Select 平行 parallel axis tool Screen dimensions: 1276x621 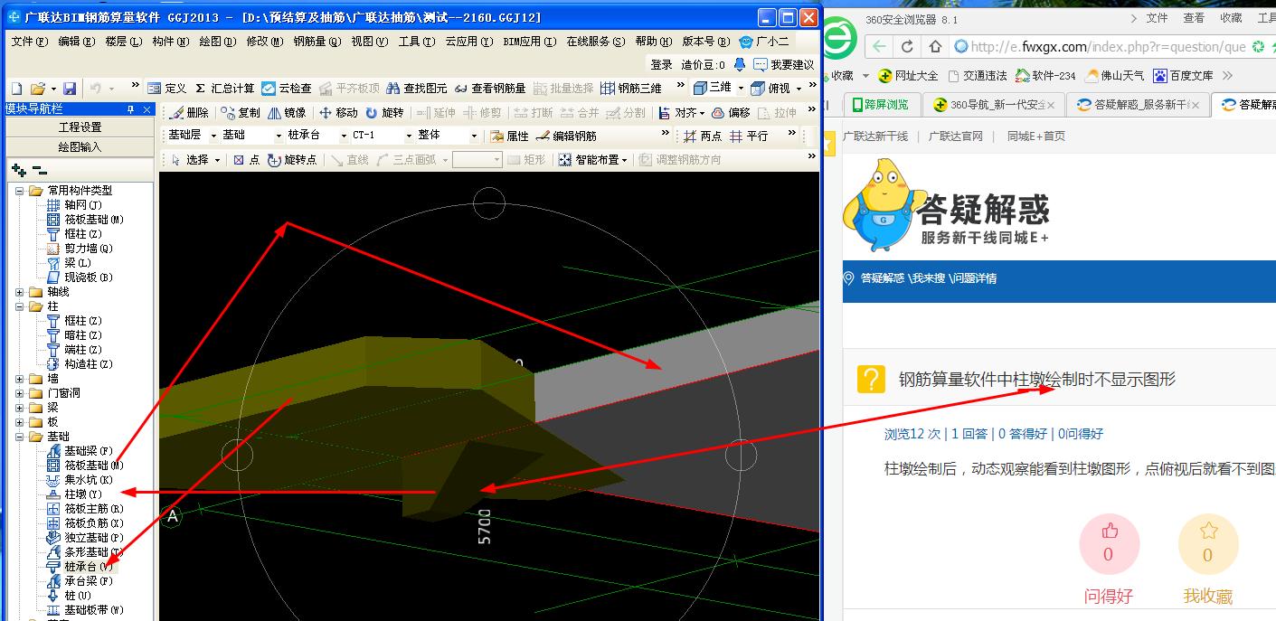pos(749,136)
